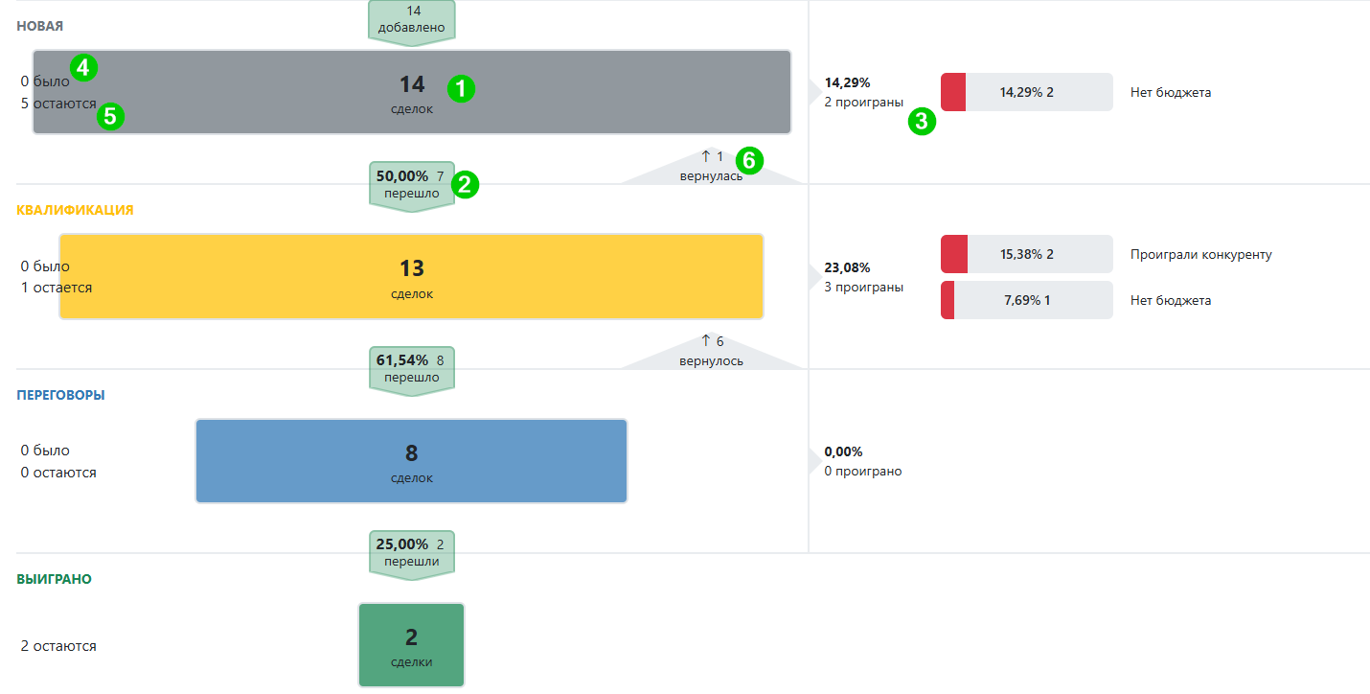This screenshot has width=1370, height=694.
Task: Click the green number 2 callout badge
Action: point(465,185)
